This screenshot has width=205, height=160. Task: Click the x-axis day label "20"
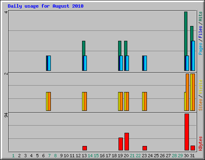point(126,156)
